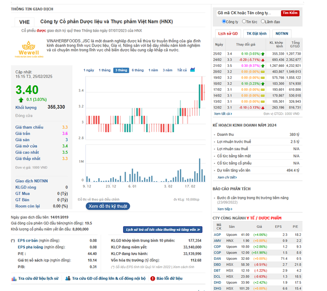Click the Giá trần value 3.6
Image resolution: width=327 pixels, height=291 pixels.
(x=65, y=133)
